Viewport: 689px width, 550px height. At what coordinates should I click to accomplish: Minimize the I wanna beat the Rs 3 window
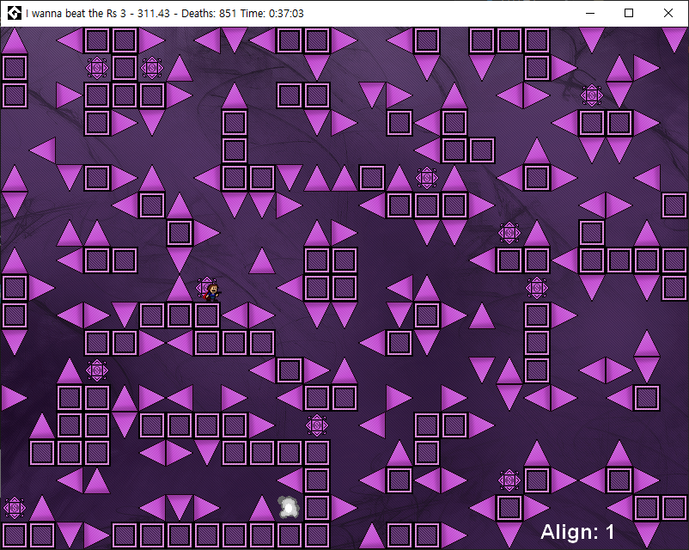590,13
